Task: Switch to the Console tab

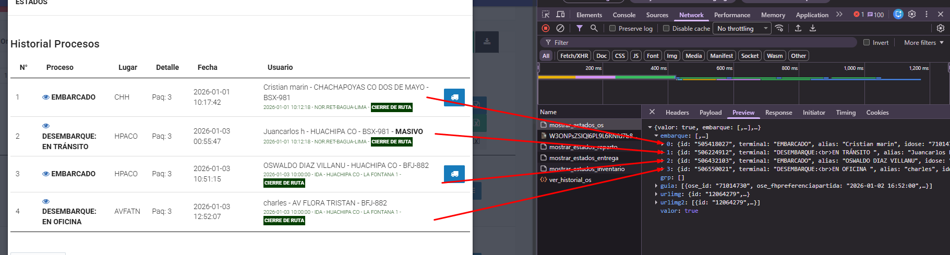Action: (624, 15)
